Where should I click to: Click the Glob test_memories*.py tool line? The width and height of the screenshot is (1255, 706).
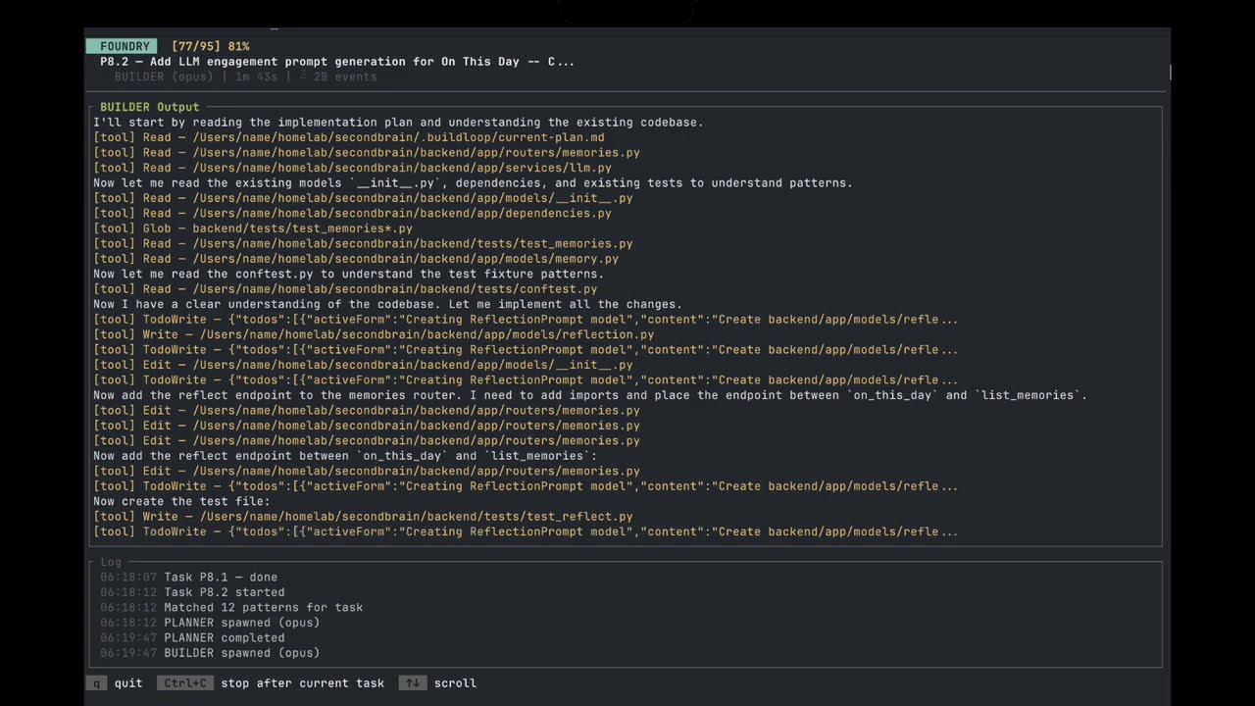tap(253, 228)
